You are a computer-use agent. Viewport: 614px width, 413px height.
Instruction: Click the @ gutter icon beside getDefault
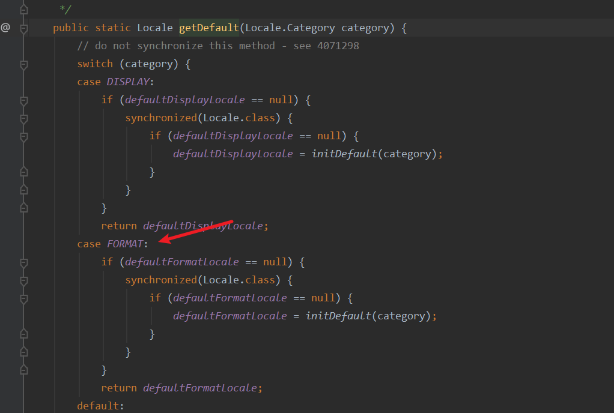click(x=5, y=28)
